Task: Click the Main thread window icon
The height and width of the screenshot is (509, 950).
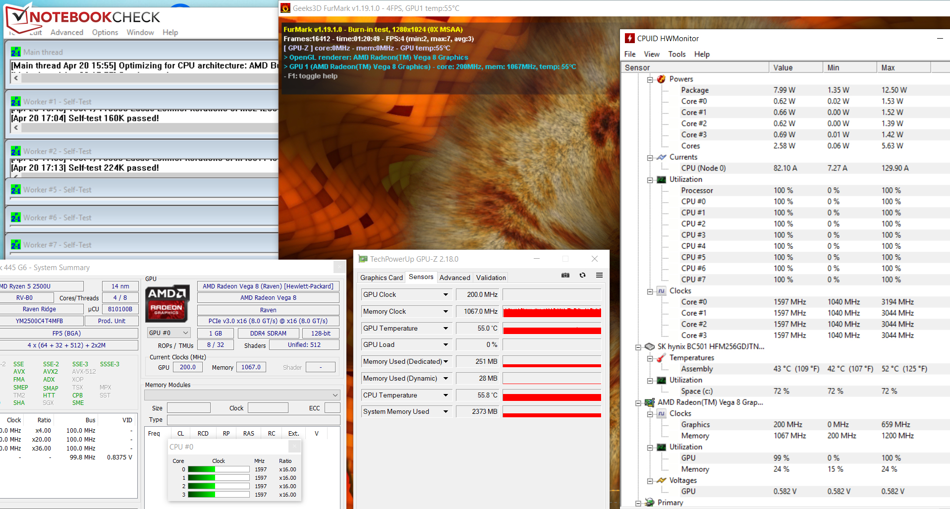Action: click(x=16, y=52)
